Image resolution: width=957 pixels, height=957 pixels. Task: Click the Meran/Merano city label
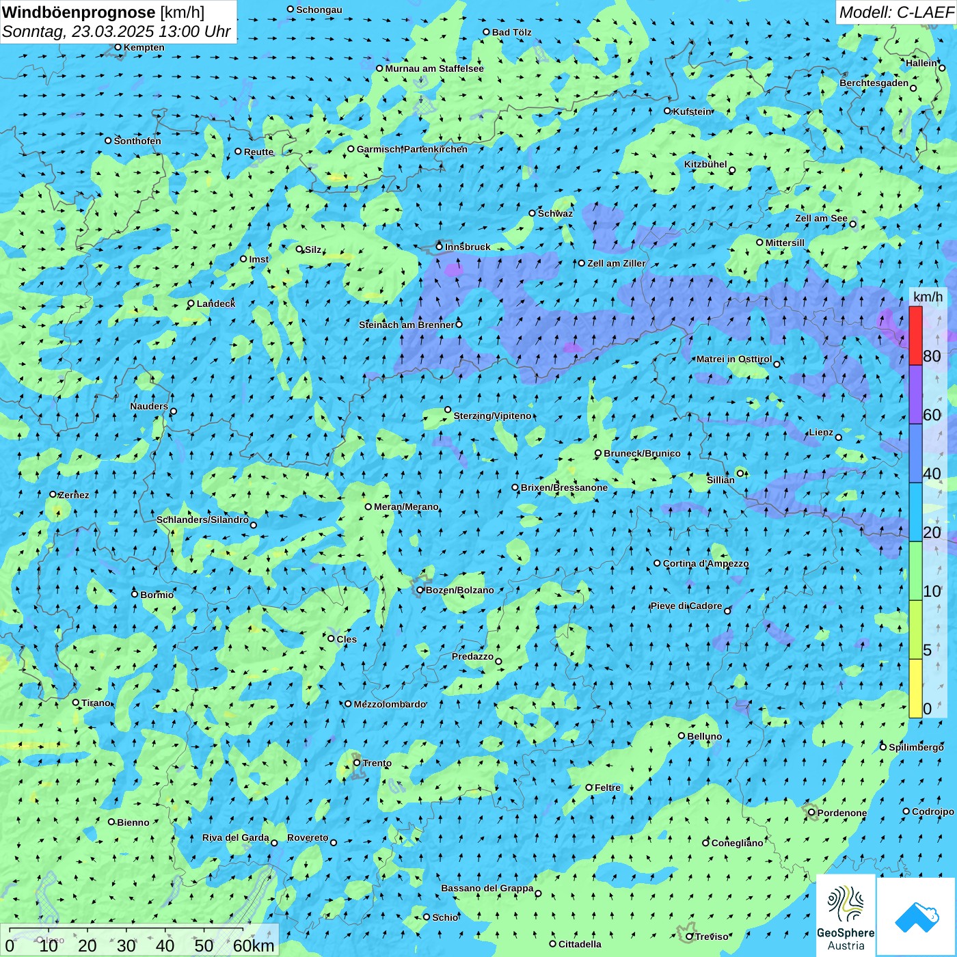point(406,507)
